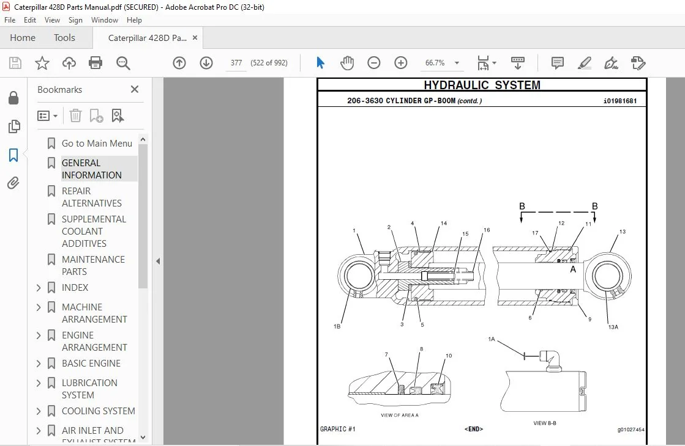Image resolution: width=685 pixels, height=446 pixels.
Task: Close the Caterpillar 428D document tab
Action: 195,38
